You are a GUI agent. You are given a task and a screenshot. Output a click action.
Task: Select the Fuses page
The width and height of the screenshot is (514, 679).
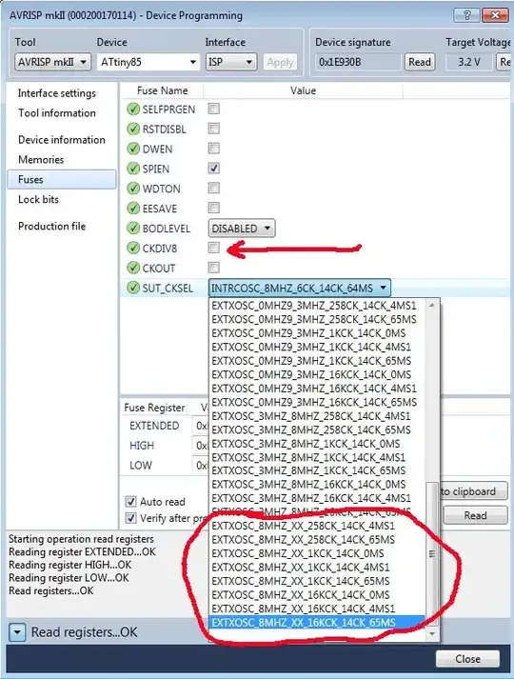(x=62, y=179)
